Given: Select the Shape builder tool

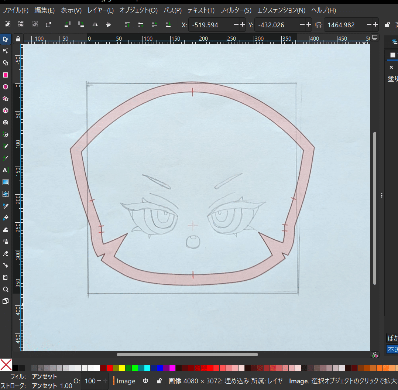Looking at the screenshot, I should click(5, 63).
